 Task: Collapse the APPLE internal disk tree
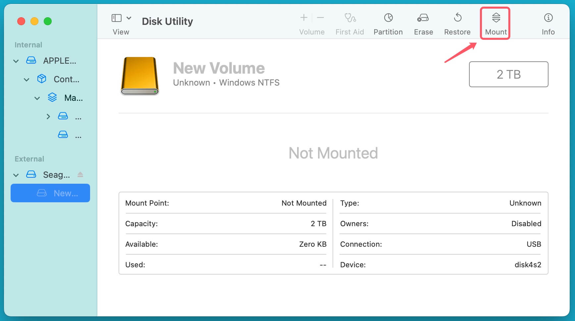[16, 61]
